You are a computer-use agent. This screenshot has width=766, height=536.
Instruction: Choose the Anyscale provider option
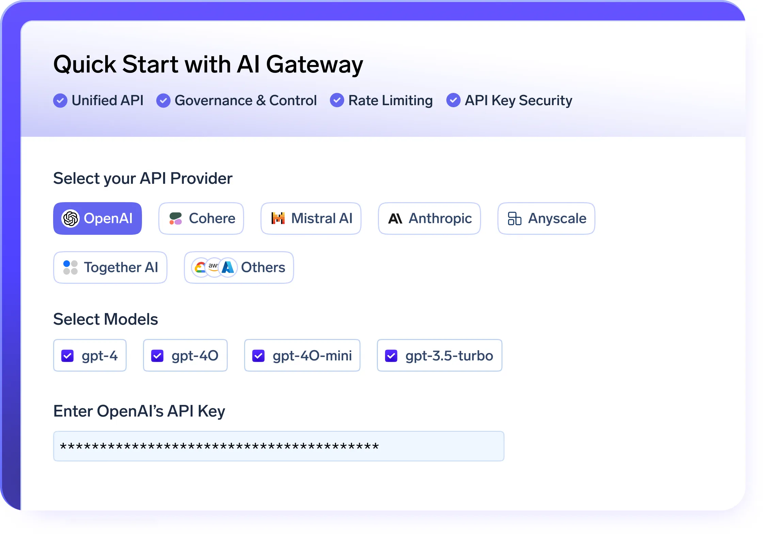546,218
